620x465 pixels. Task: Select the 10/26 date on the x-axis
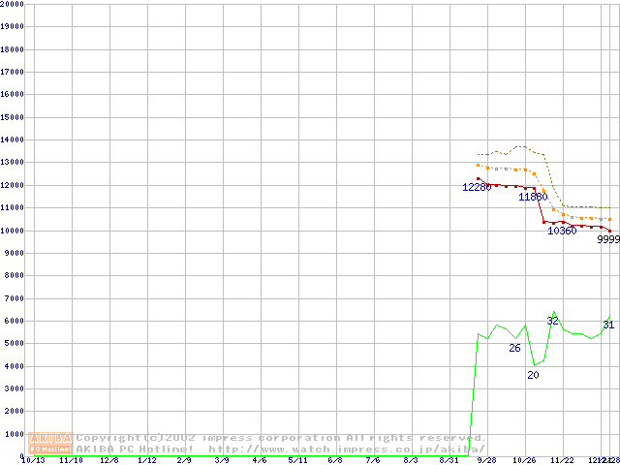tap(524, 460)
